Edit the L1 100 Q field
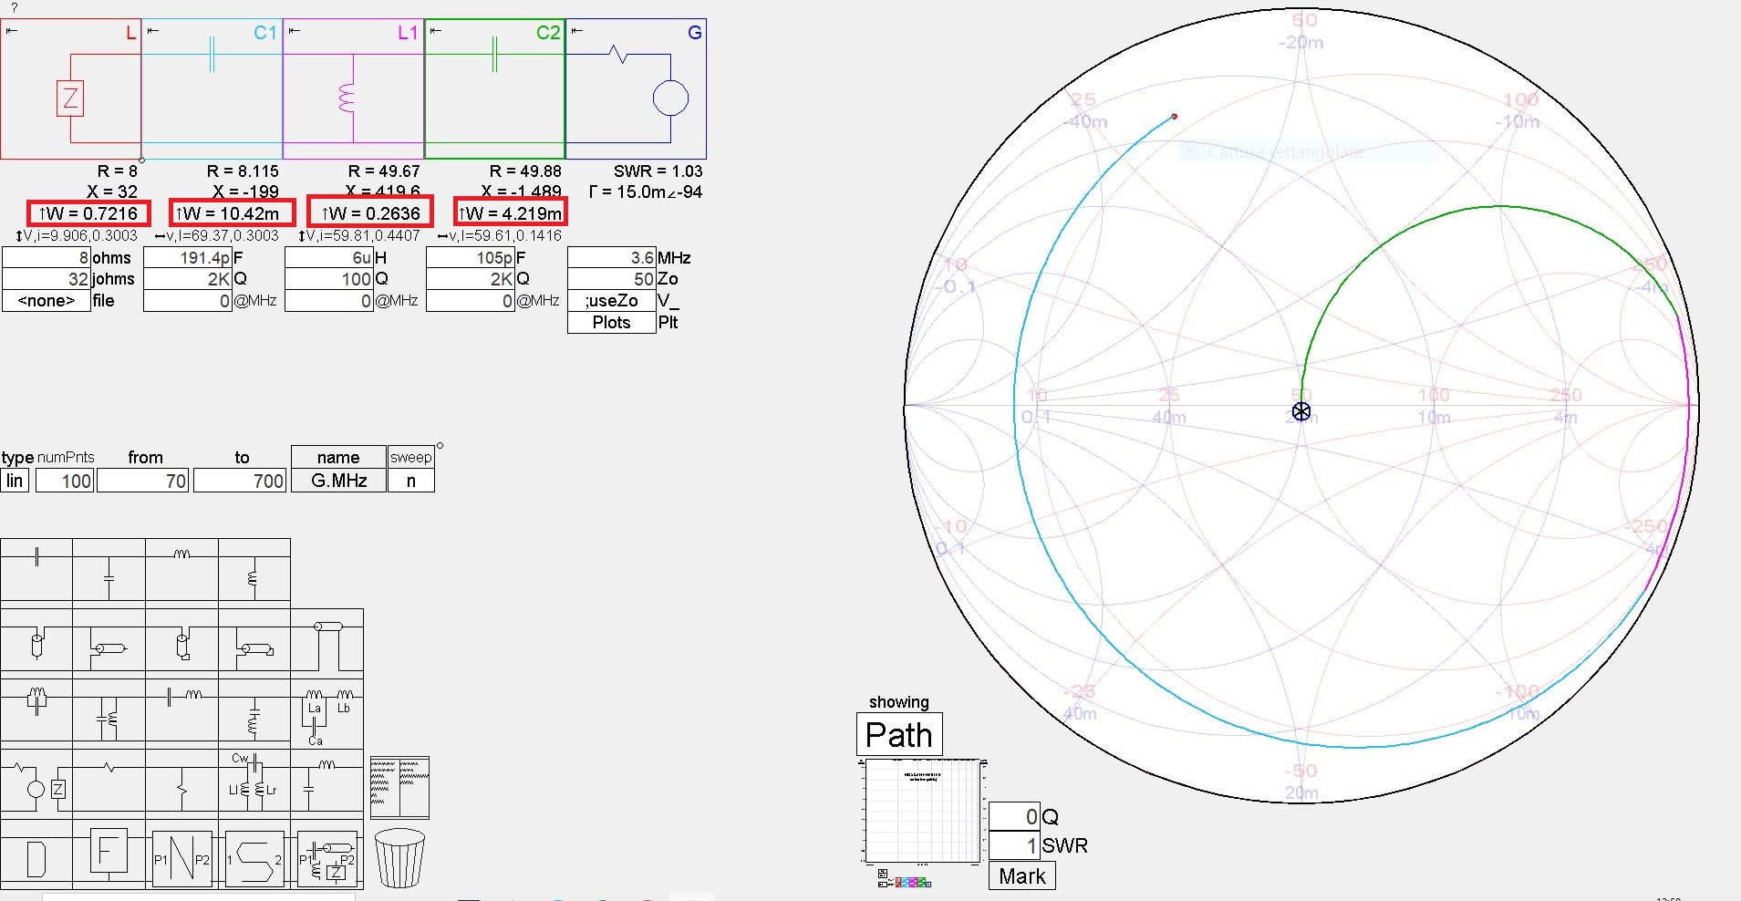The image size is (1741, 901). 329,278
